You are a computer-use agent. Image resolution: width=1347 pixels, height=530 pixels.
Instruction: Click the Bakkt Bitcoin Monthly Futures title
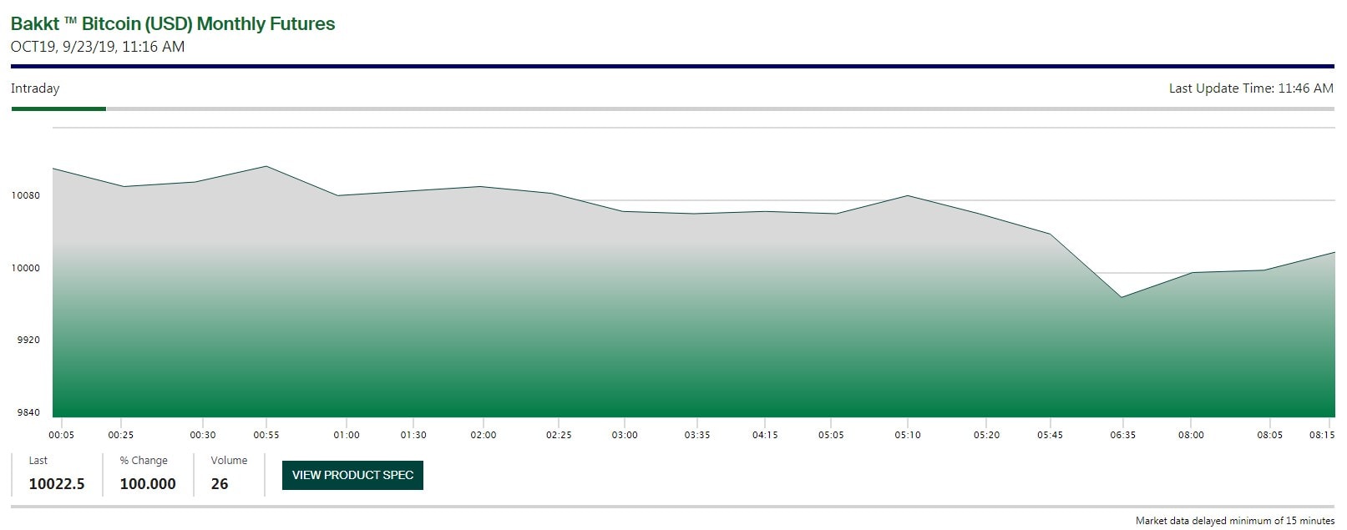pos(173,24)
